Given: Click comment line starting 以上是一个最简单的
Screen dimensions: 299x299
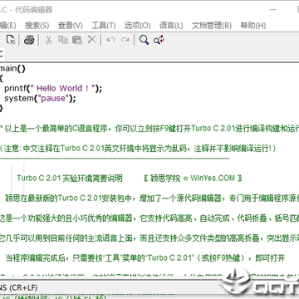Looking at the screenshot, I should [x=149, y=129].
